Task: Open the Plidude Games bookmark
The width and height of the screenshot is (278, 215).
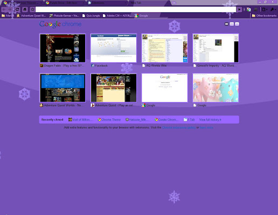Action: [64, 16]
